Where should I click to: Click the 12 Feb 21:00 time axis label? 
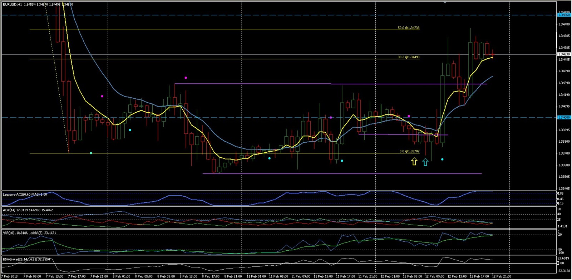[x=502, y=276]
